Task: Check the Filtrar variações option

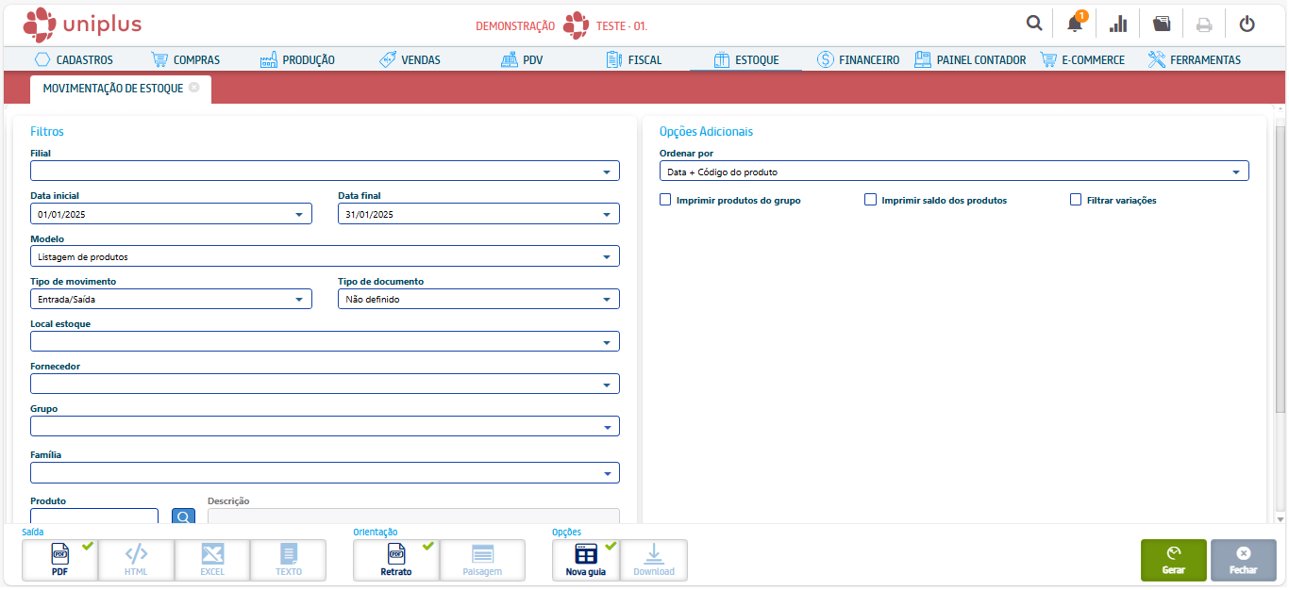Action: coord(1076,200)
